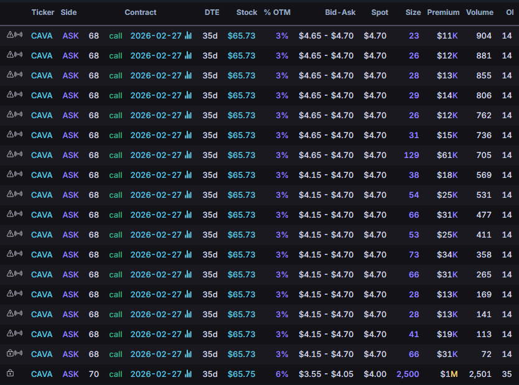Open the chart icon next to the 70-strike contract date

189,374
